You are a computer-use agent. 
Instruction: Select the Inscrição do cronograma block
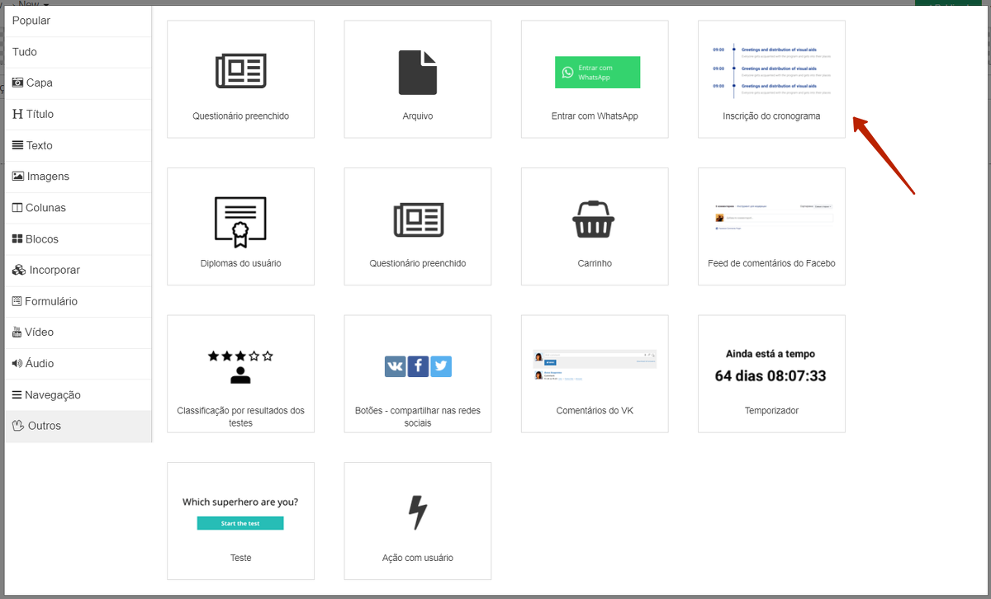[x=771, y=79]
